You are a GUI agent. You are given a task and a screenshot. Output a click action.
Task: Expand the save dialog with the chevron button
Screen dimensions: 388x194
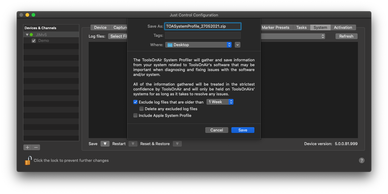click(238, 45)
